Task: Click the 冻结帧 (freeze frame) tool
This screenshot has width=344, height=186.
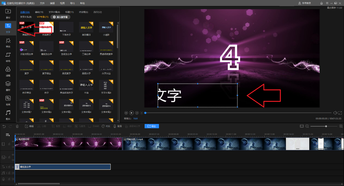Action: click(93, 126)
